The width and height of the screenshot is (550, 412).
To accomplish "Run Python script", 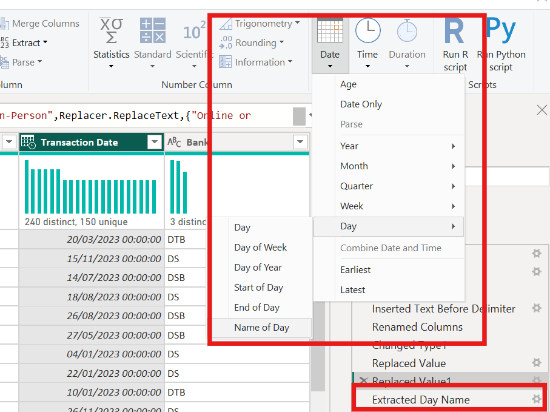I will pyautogui.click(x=501, y=45).
